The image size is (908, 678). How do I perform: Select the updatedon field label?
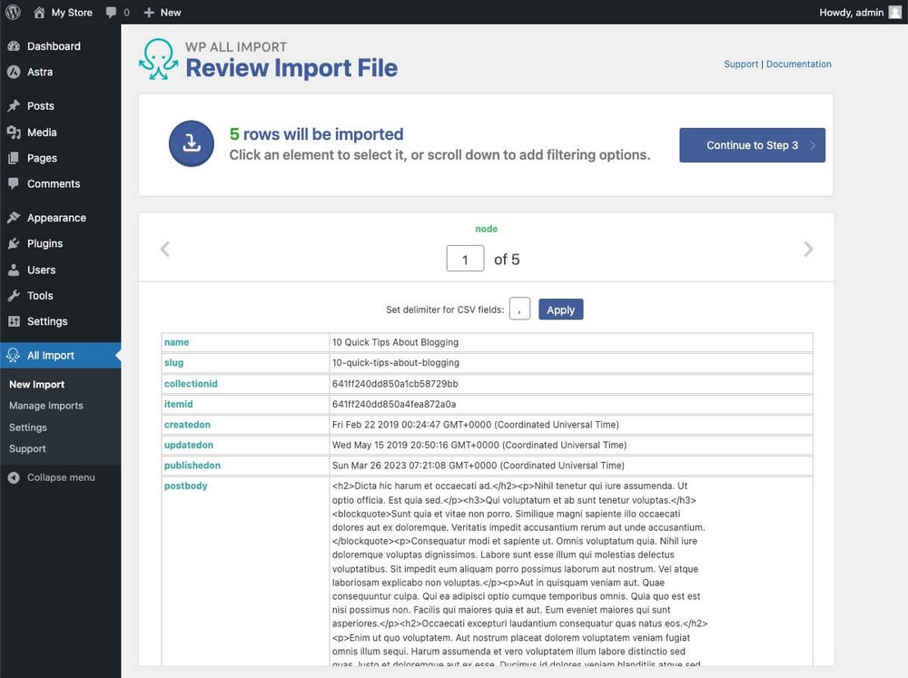(189, 445)
